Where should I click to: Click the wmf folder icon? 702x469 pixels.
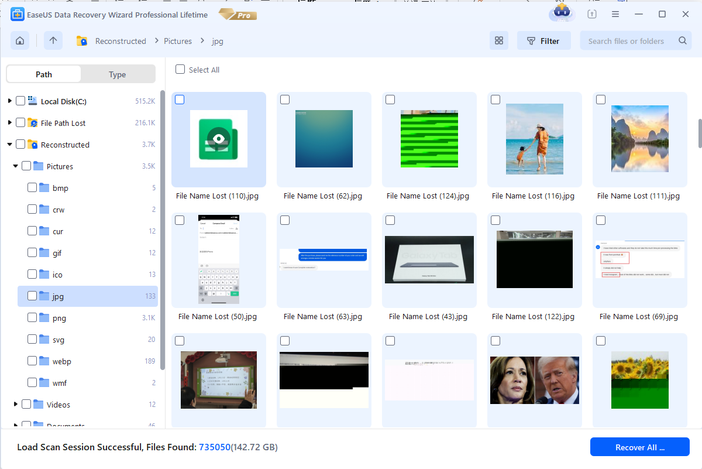(44, 383)
